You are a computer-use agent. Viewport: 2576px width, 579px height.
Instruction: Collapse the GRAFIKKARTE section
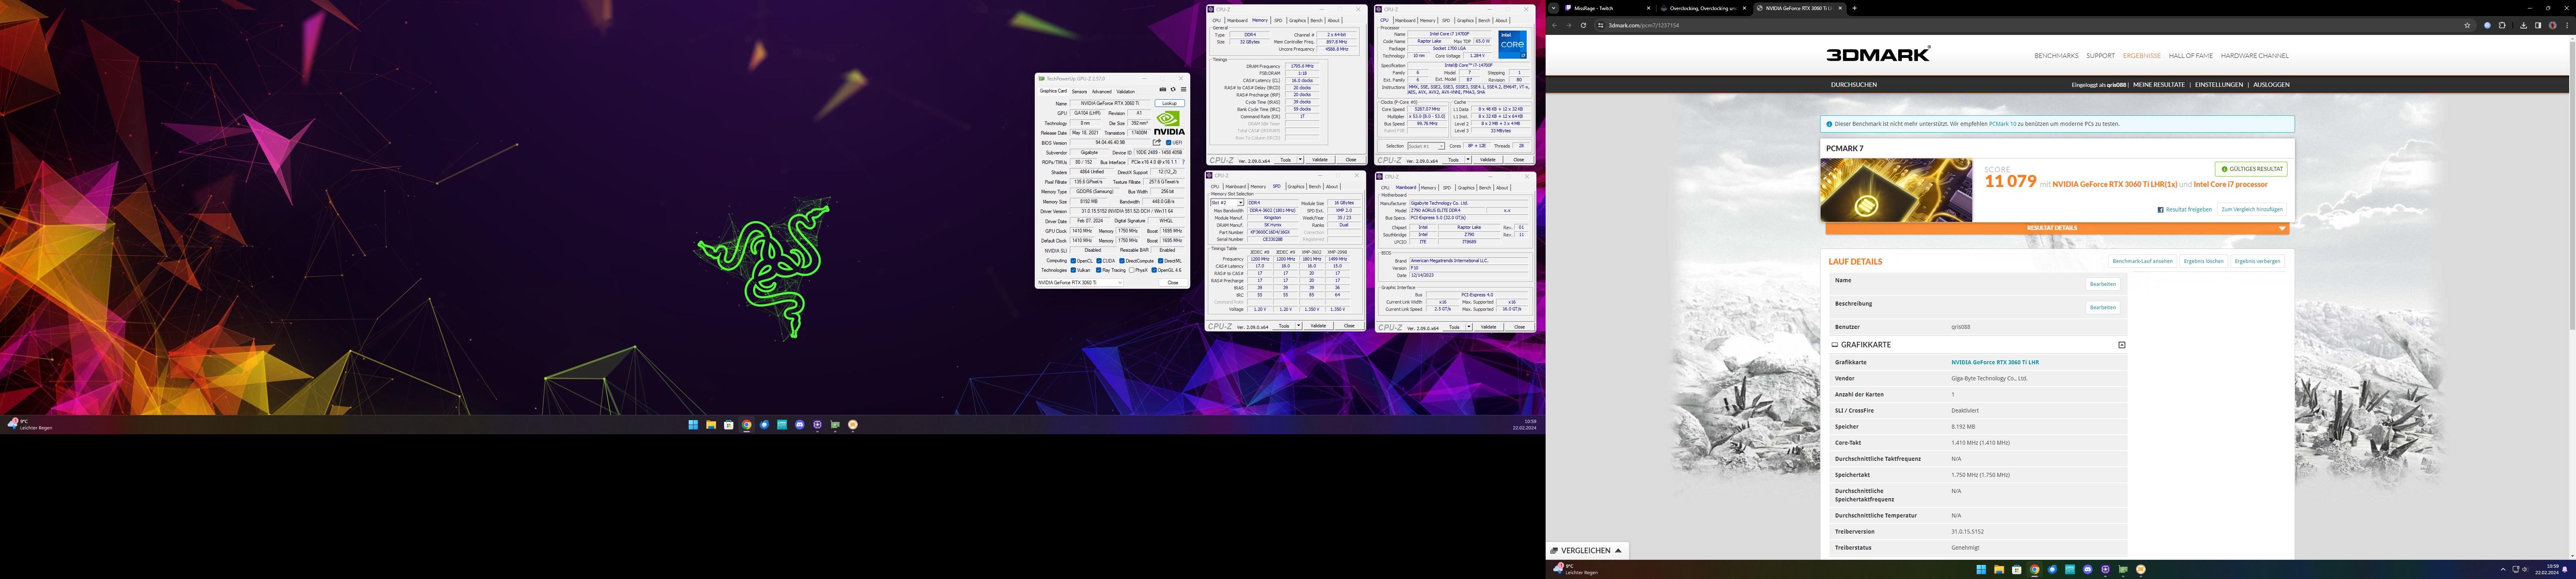point(2122,345)
